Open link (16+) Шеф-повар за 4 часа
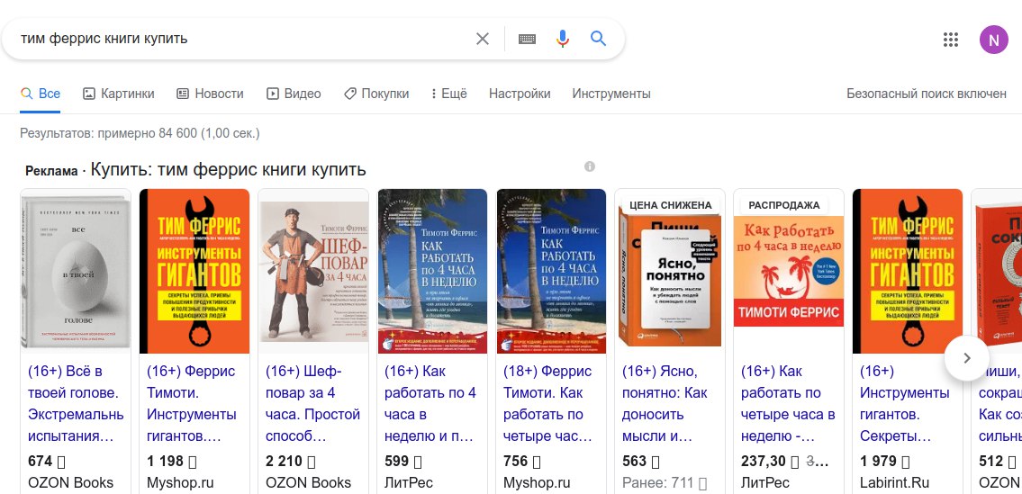The image size is (1022, 494). [312, 403]
